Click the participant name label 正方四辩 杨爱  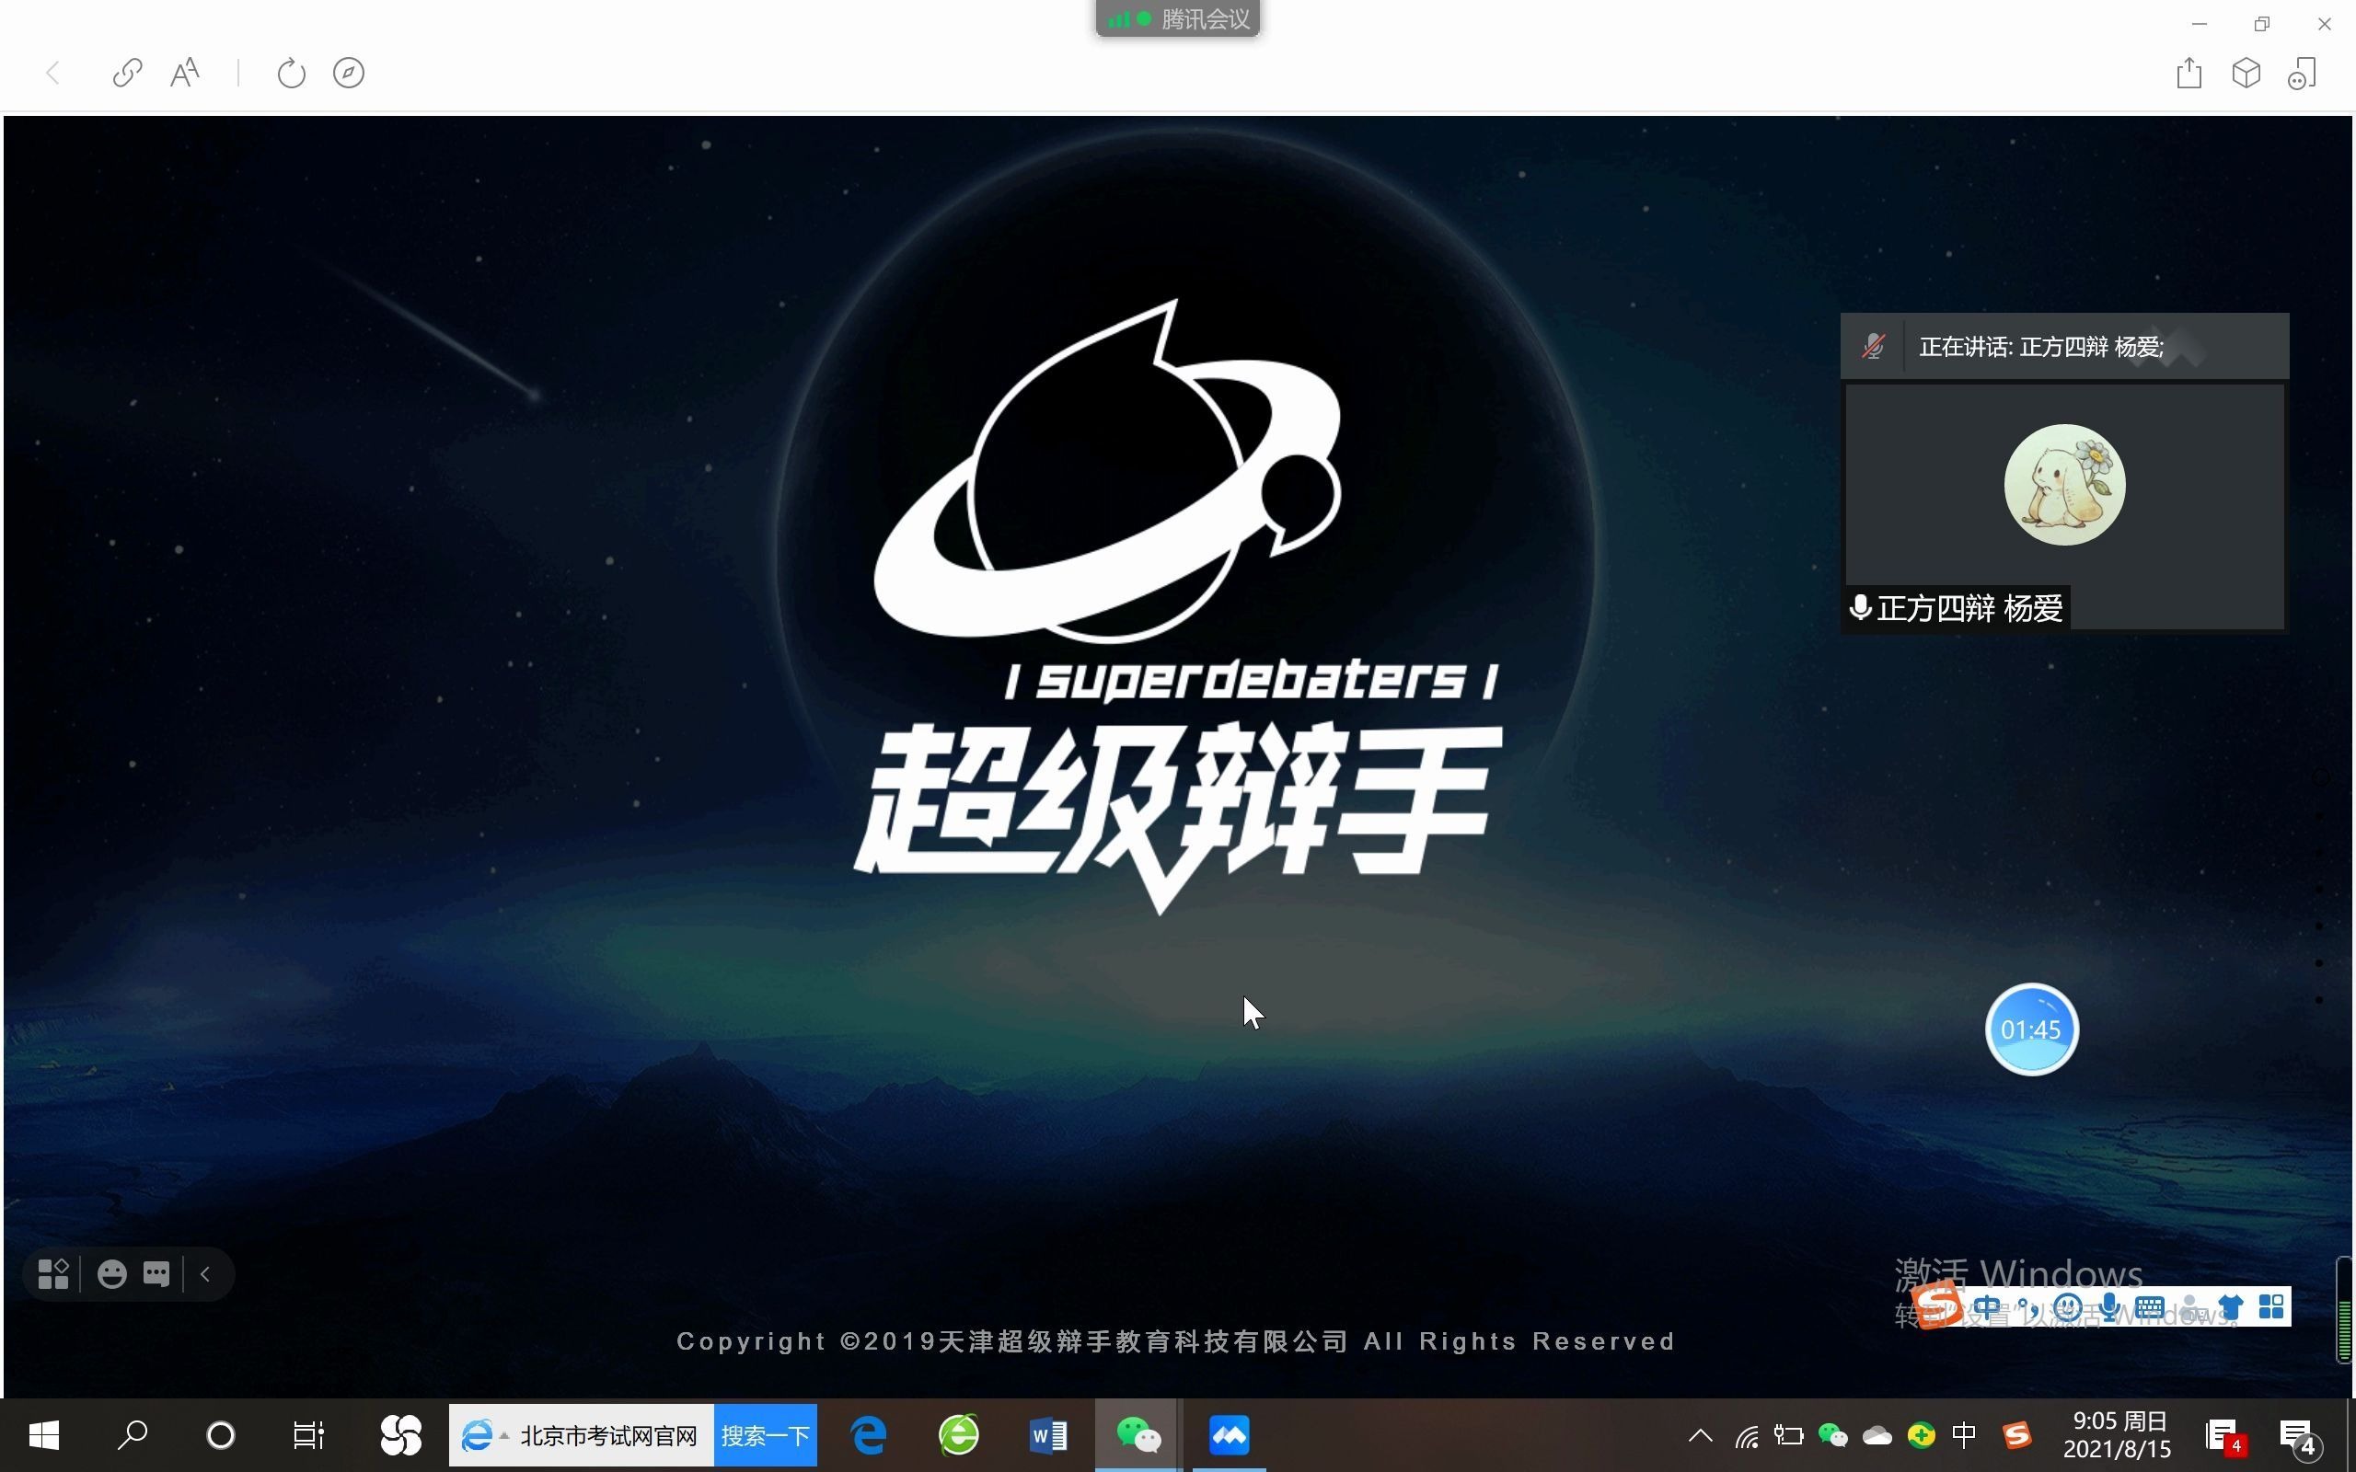pyautogui.click(x=1956, y=608)
